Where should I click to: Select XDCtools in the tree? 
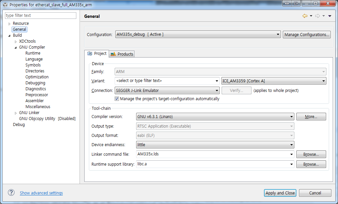click(27, 41)
